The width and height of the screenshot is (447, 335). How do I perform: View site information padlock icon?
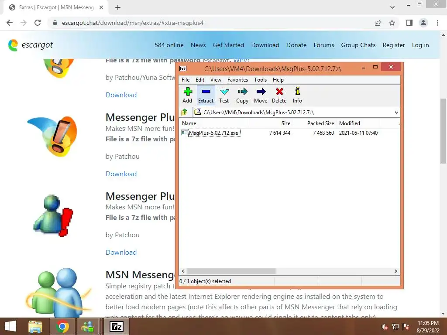(x=55, y=23)
